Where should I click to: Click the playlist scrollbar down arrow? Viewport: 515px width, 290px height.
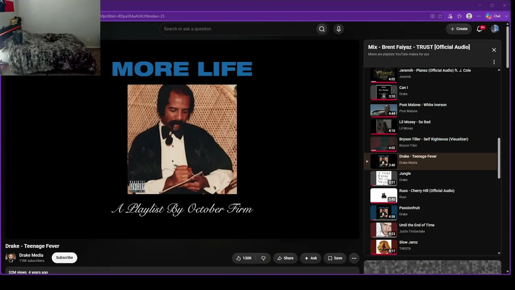point(499,253)
